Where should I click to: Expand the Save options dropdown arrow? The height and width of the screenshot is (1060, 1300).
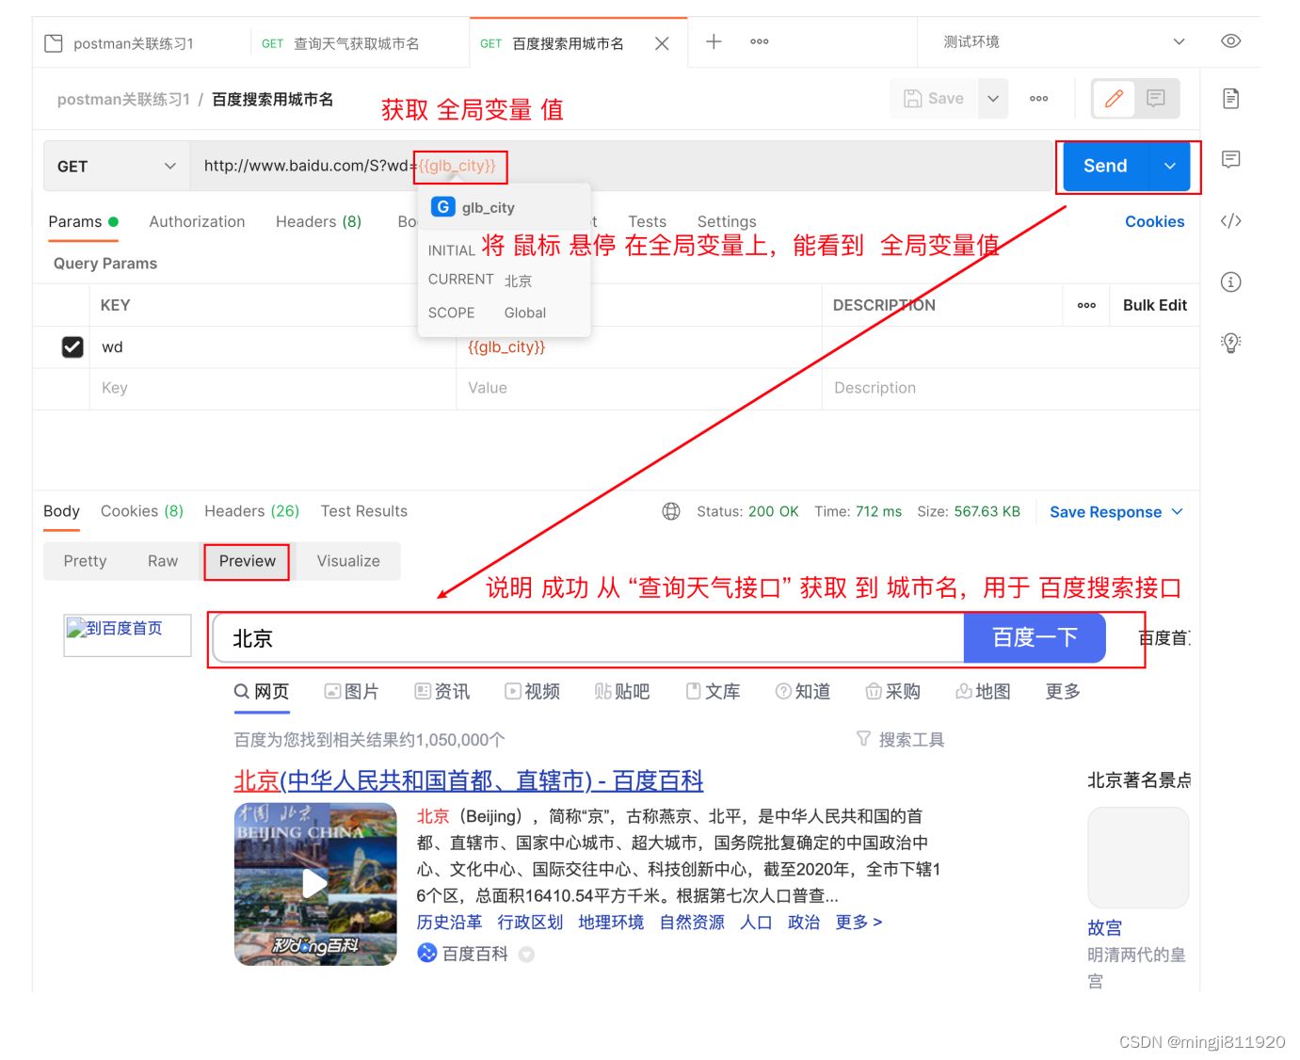pos(993,99)
